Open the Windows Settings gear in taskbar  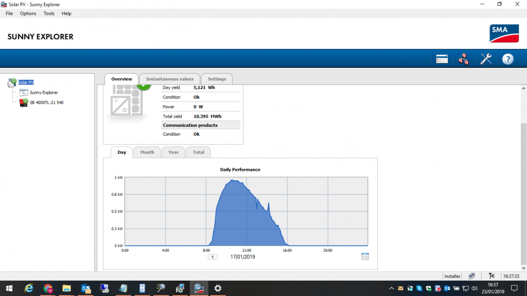click(218, 288)
